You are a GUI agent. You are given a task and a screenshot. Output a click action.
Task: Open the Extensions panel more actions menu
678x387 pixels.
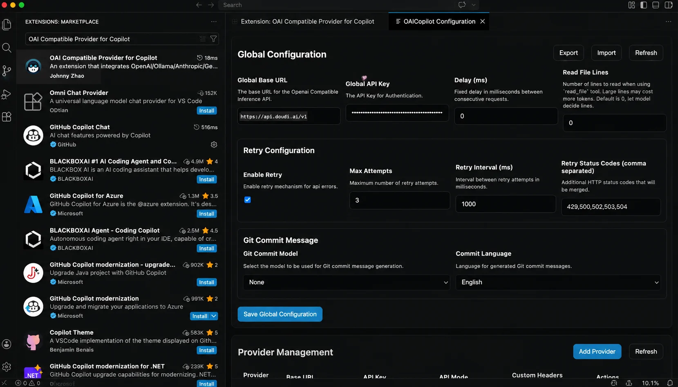click(x=214, y=22)
